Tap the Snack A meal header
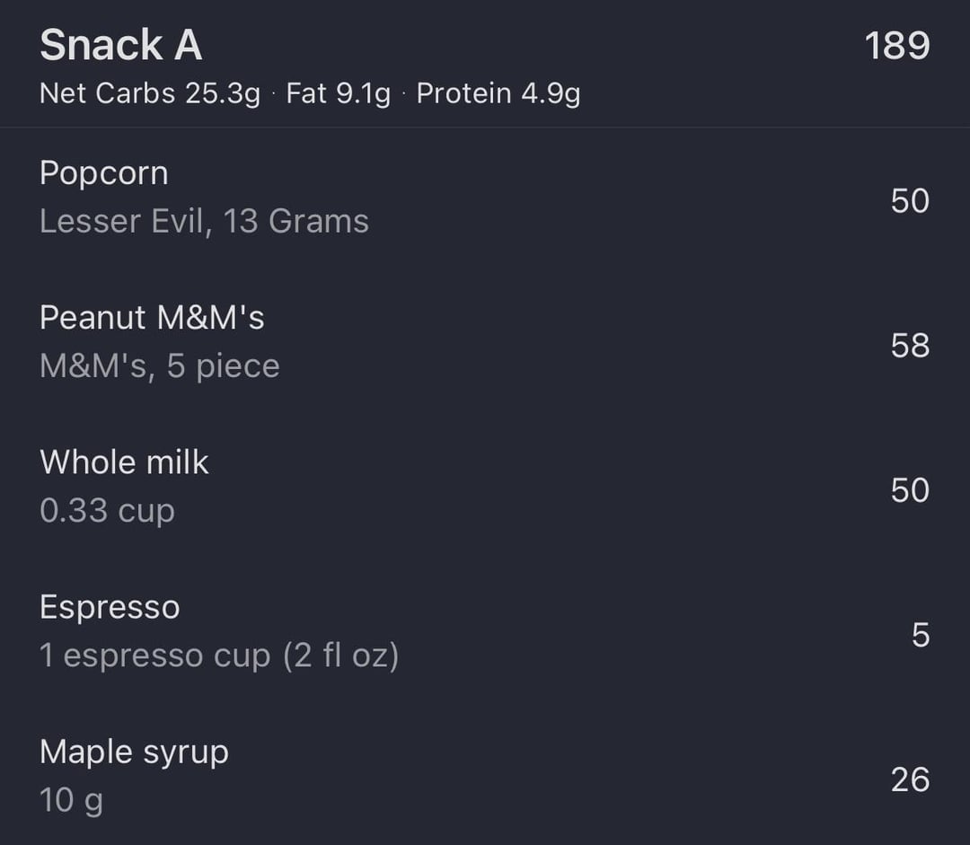This screenshot has width=970, height=845. (x=121, y=45)
